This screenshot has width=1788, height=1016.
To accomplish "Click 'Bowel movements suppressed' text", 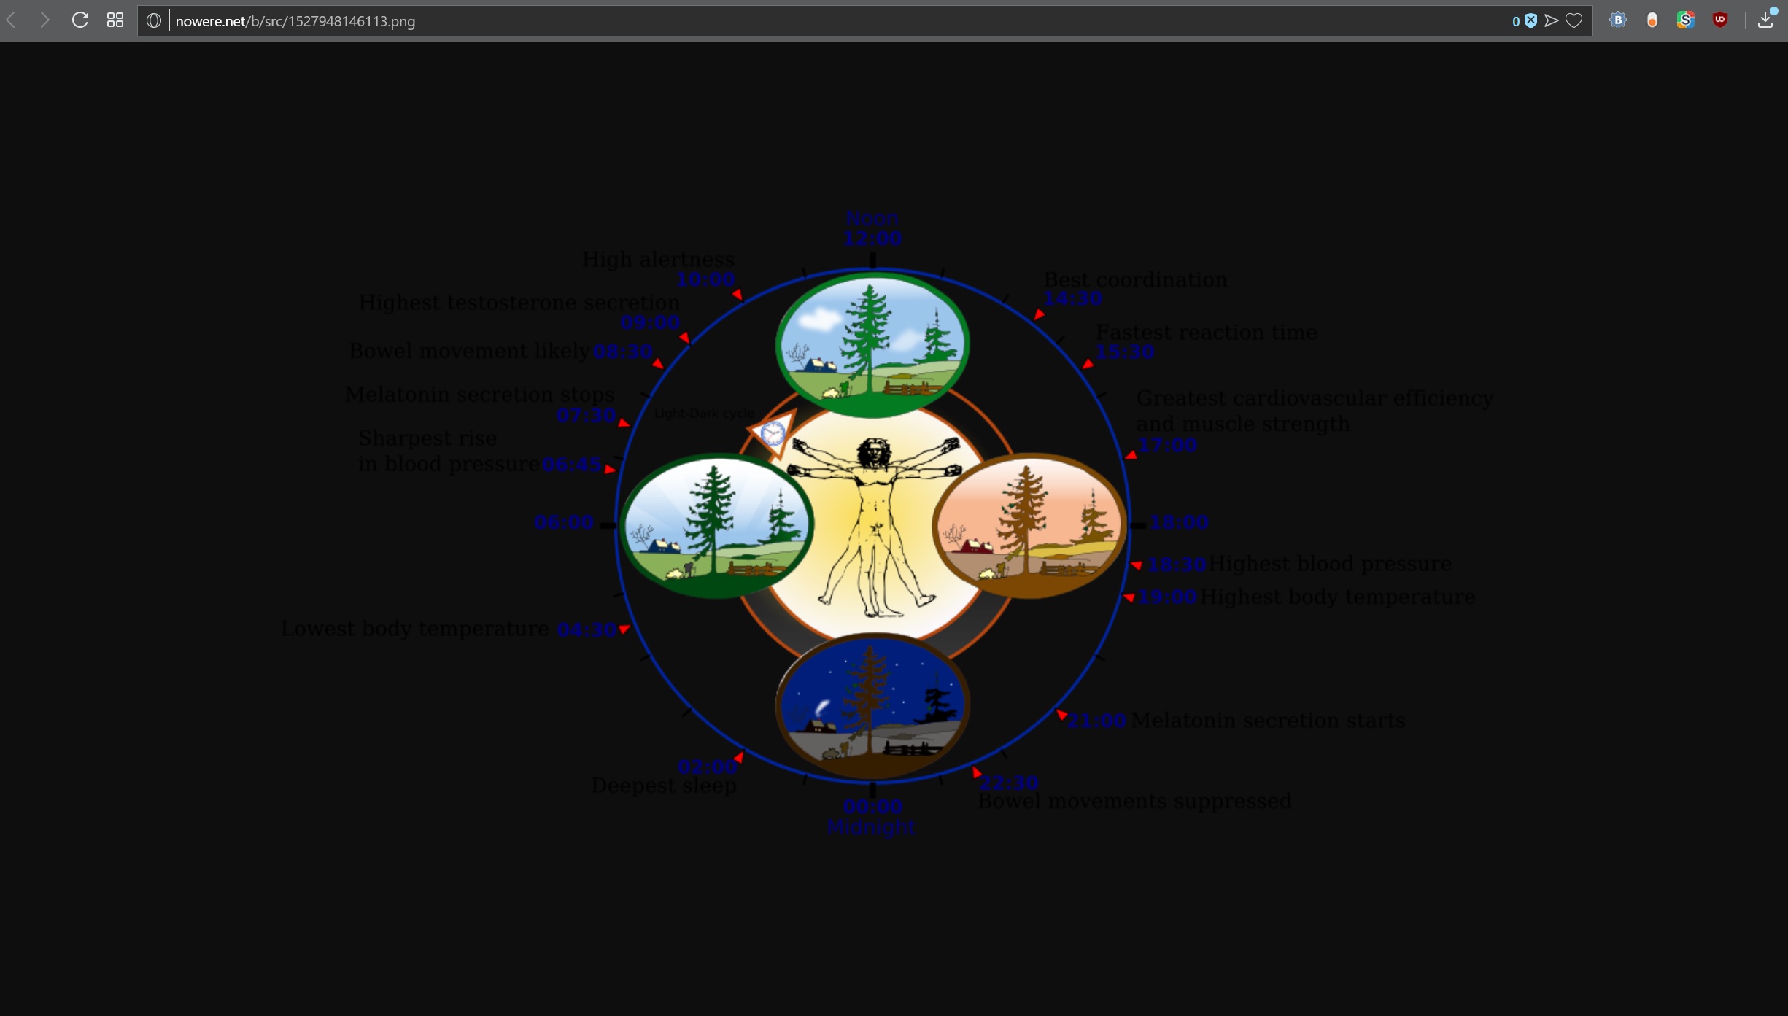I will [x=1134, y=801].
